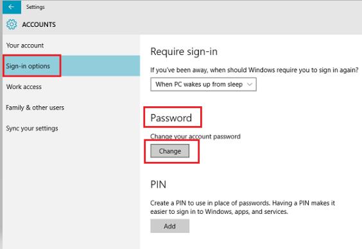The image size is (362, 249).
Task: Click Add PIN button
Action: coord(170,226)
